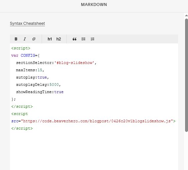Apply the h2 heading style
Viewport: 188px width, 170px height.
pyautogui.click(x=58, y=39)
